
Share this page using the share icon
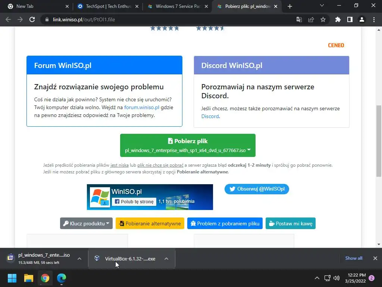(311, 19)
